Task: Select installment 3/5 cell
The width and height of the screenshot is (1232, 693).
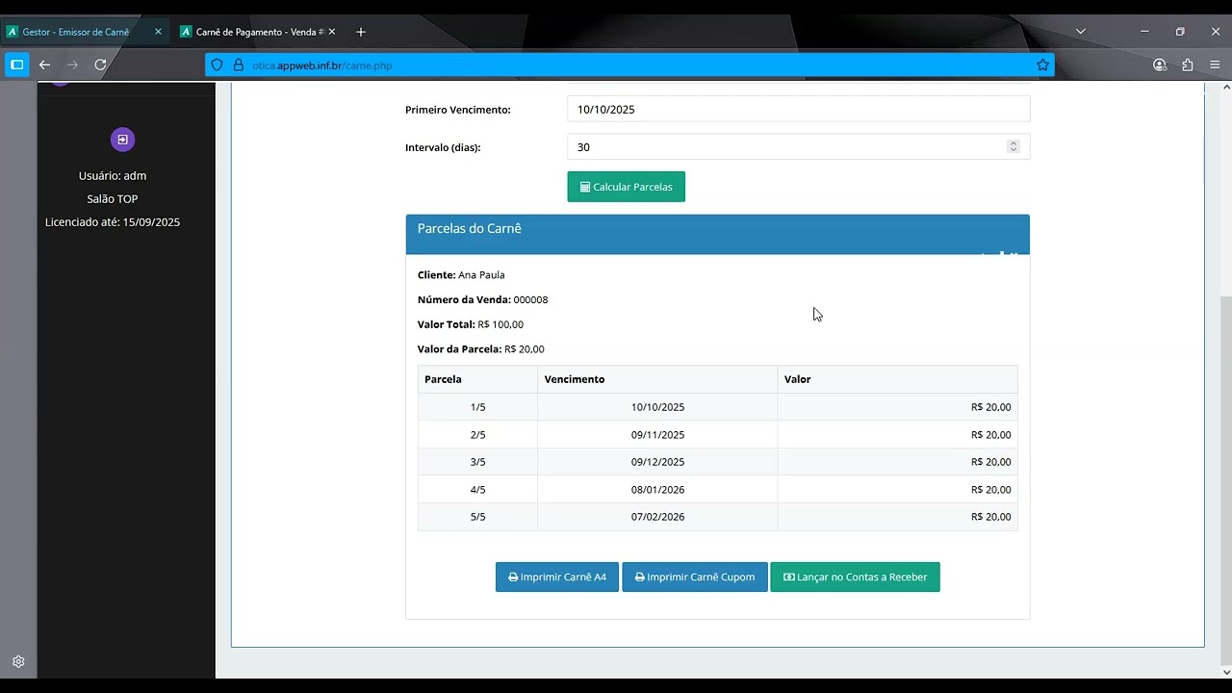Action: [477, 462]
